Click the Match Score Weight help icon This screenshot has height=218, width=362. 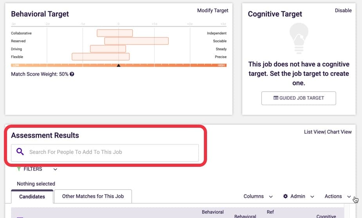click(x=72, y=74)
